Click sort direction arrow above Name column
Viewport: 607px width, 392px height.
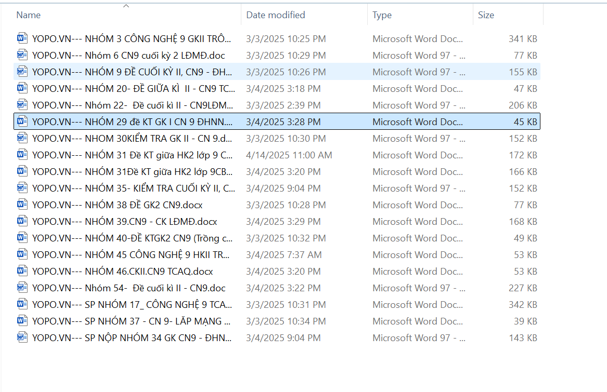126,6
